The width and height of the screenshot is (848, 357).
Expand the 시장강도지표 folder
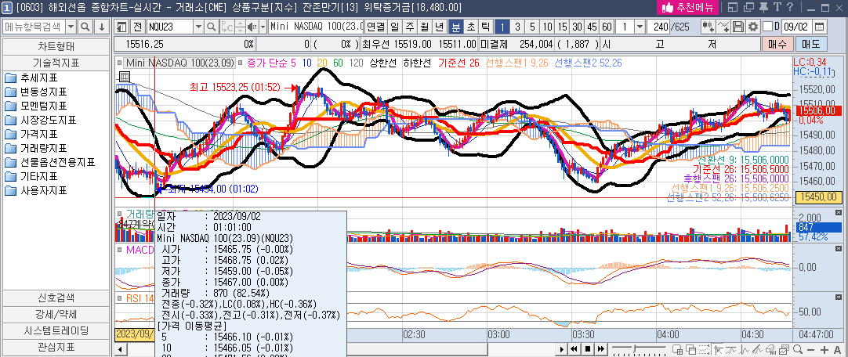click(41, 120)
